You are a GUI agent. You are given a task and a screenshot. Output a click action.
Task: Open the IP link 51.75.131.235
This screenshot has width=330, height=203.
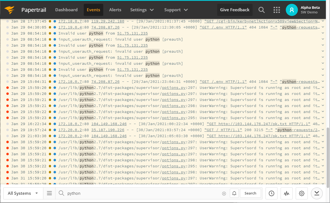[132, 33]
